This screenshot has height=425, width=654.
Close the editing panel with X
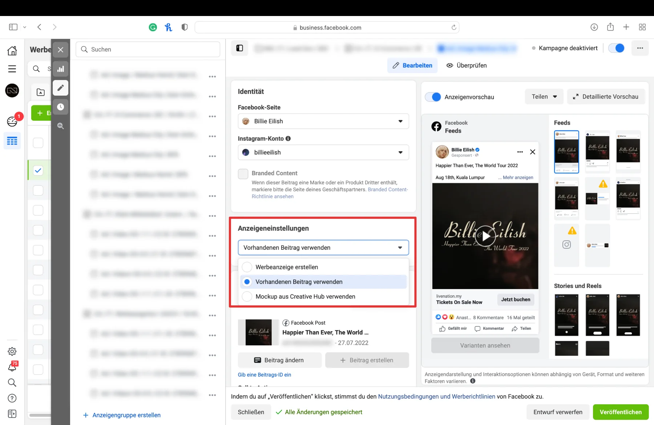coord(61,50)
